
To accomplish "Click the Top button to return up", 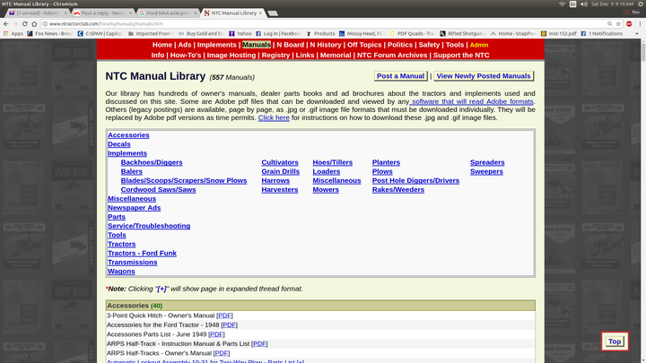I will tap(615, 341).
